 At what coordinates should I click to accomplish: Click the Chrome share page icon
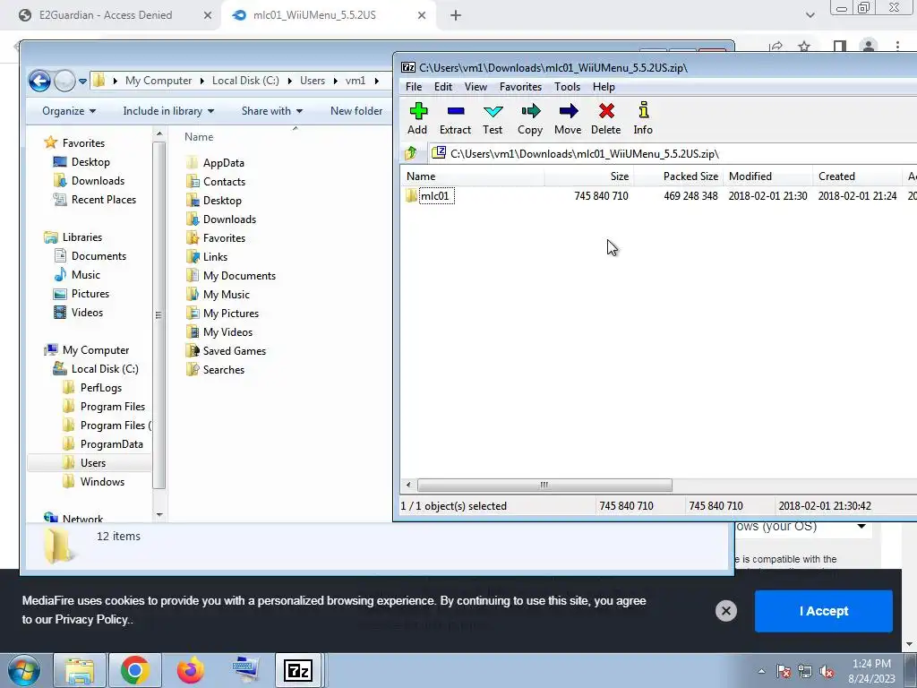click(776, 47)
